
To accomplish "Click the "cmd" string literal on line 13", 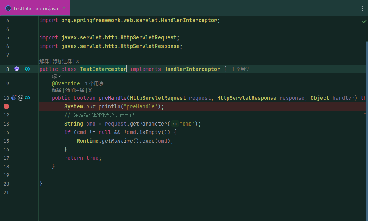I will click(x=187, y=124).
